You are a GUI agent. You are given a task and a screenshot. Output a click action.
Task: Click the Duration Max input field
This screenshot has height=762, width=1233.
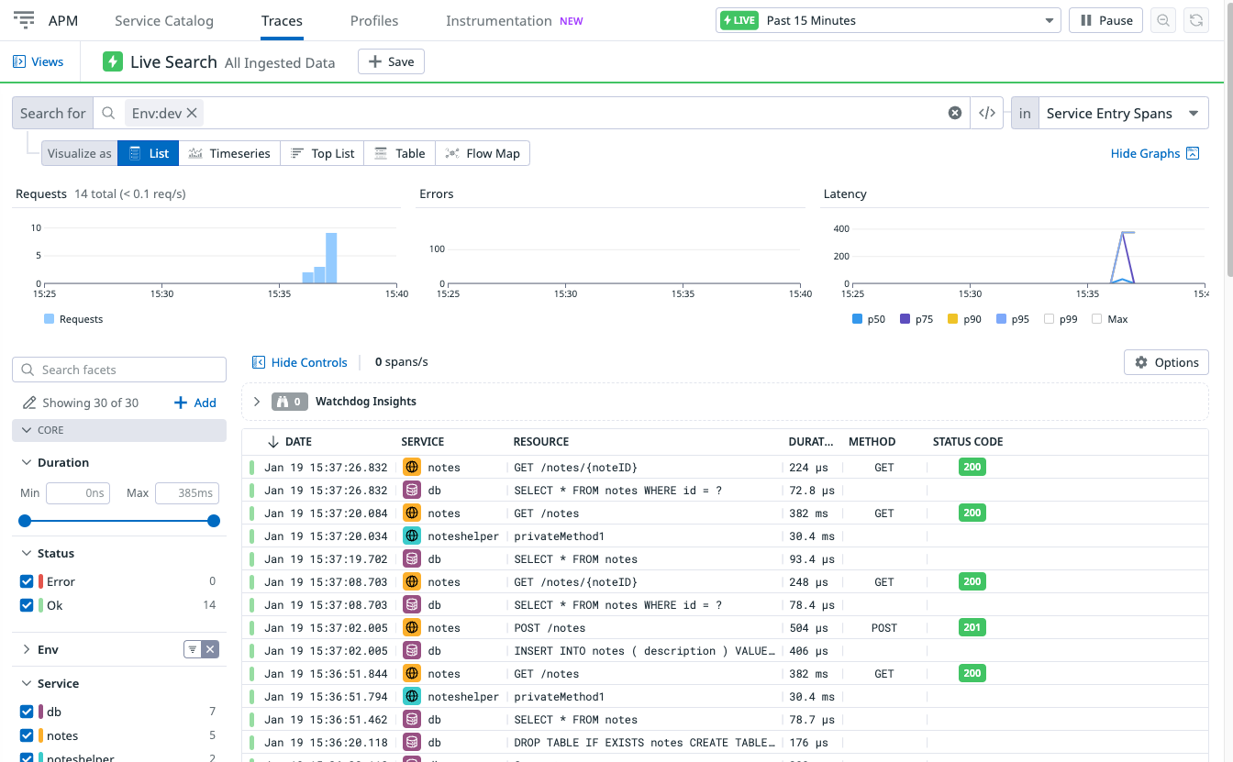187,493
